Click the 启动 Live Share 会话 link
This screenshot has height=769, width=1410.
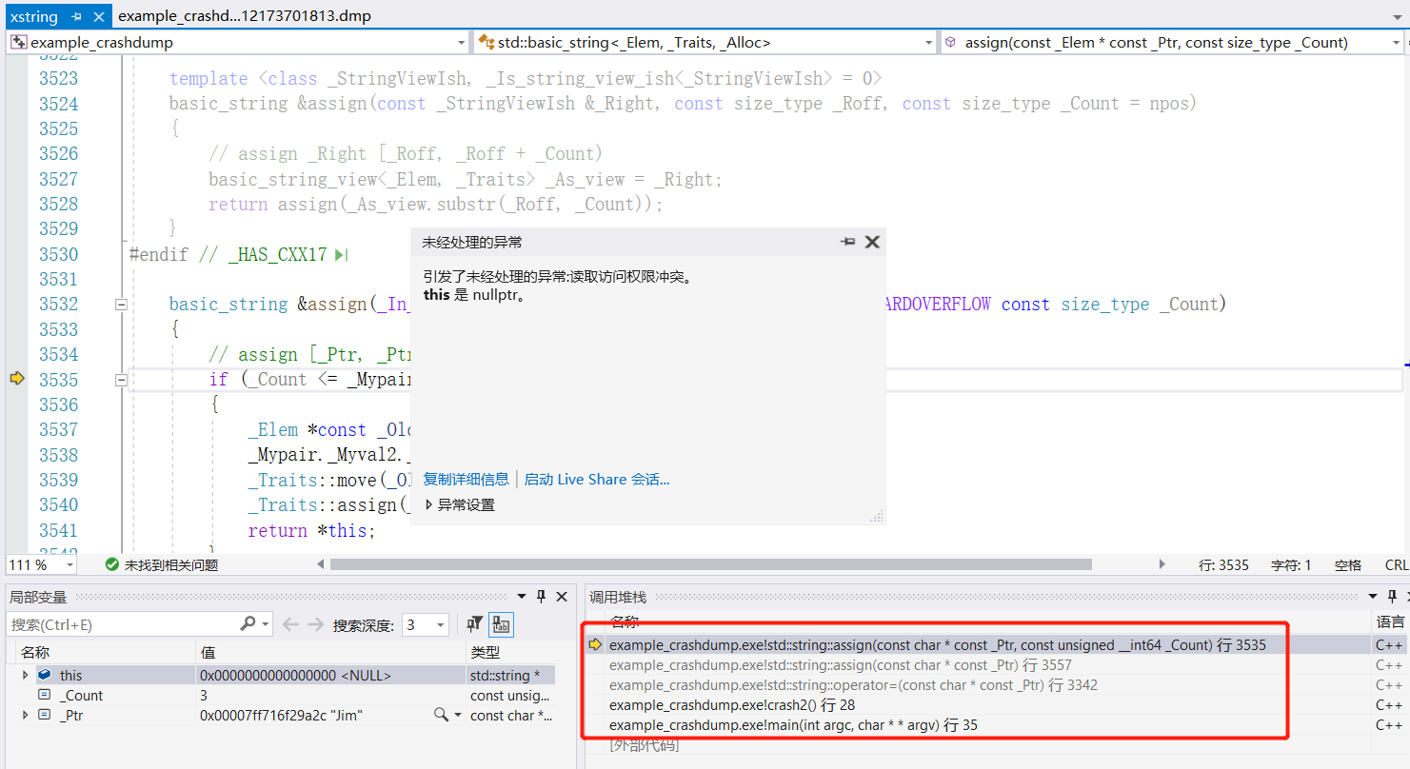pos(597,479)
